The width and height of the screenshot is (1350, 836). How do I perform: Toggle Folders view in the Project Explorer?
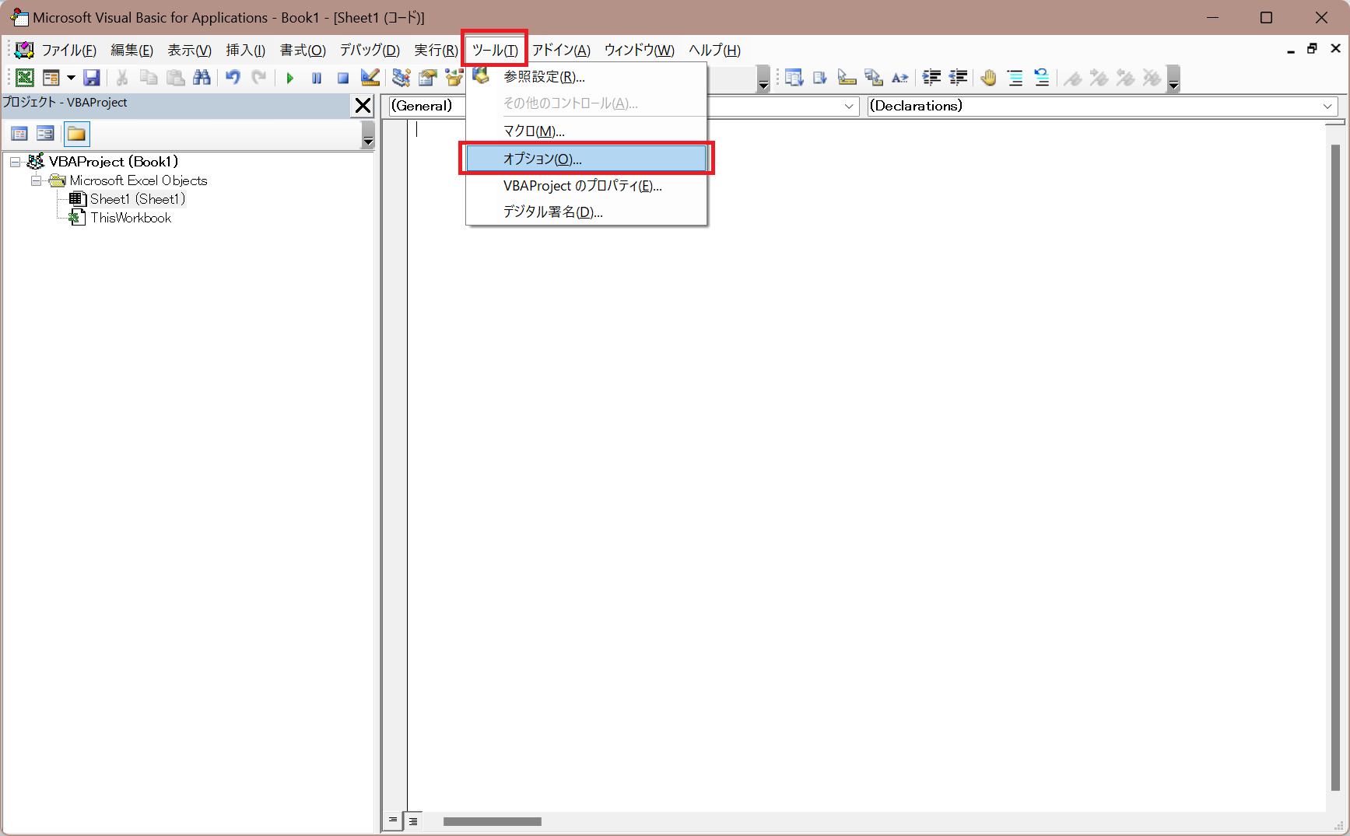[76, 134]
